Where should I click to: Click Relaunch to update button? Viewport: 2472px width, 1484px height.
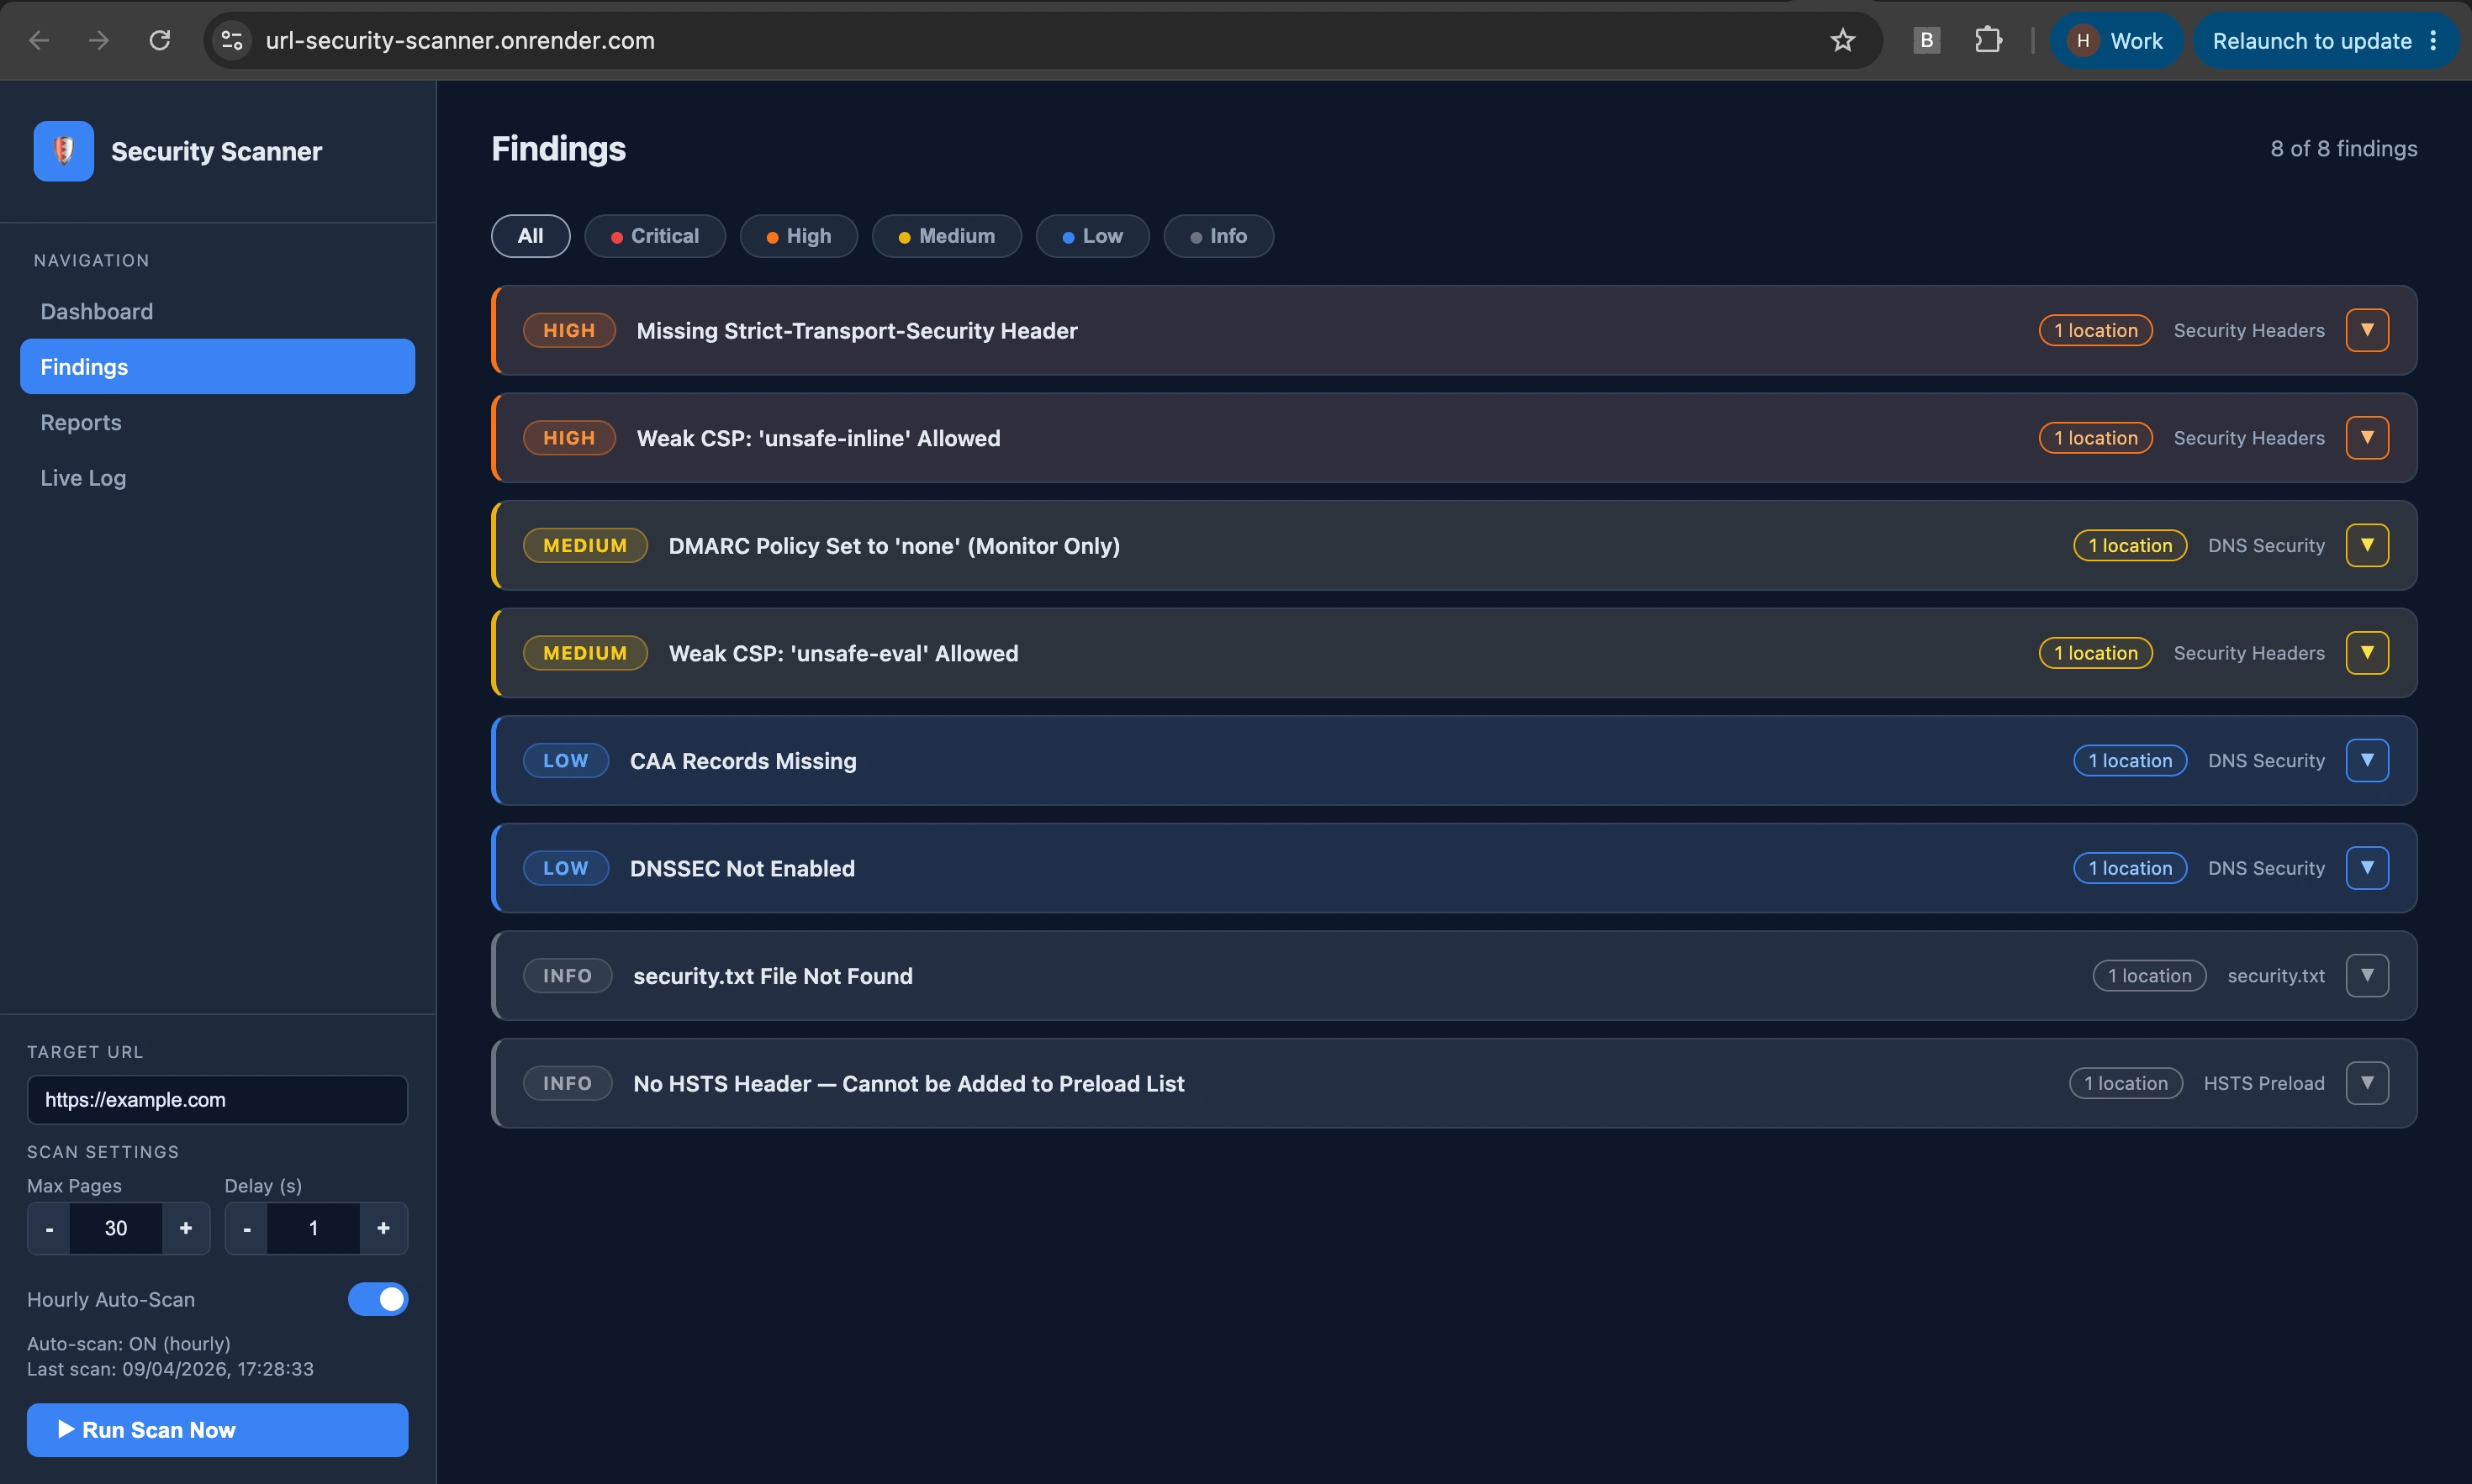coord(2311,40)
